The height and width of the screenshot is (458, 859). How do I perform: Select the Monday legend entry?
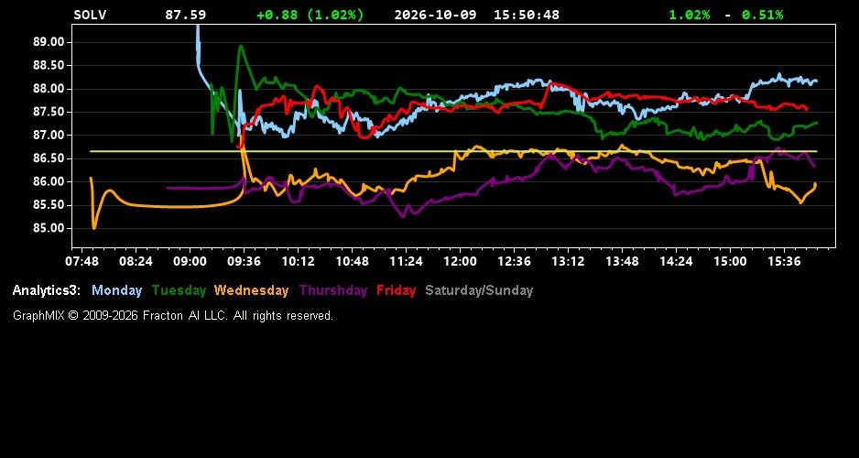(116, 290)
